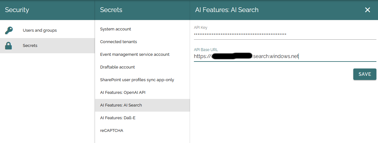Open Connected tenants secret
This screenshot has height=143, width=378.
coord(143,42)
